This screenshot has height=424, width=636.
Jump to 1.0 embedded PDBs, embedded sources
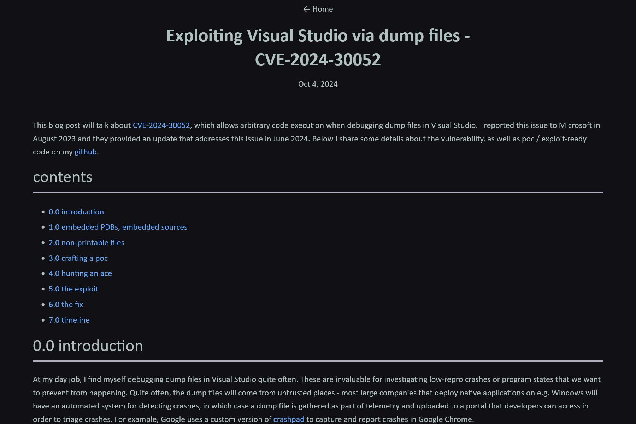point(118,227)
